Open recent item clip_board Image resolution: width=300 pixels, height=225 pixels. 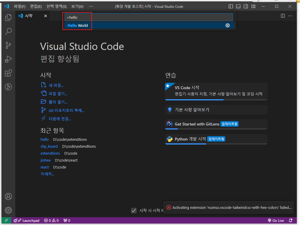point(49,146)
